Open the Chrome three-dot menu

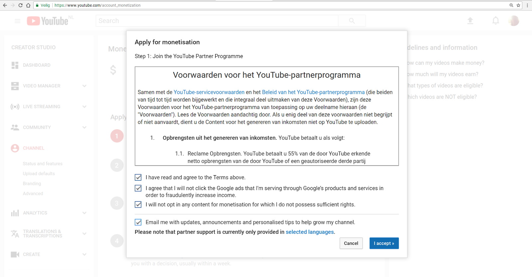tap(527, 5)
